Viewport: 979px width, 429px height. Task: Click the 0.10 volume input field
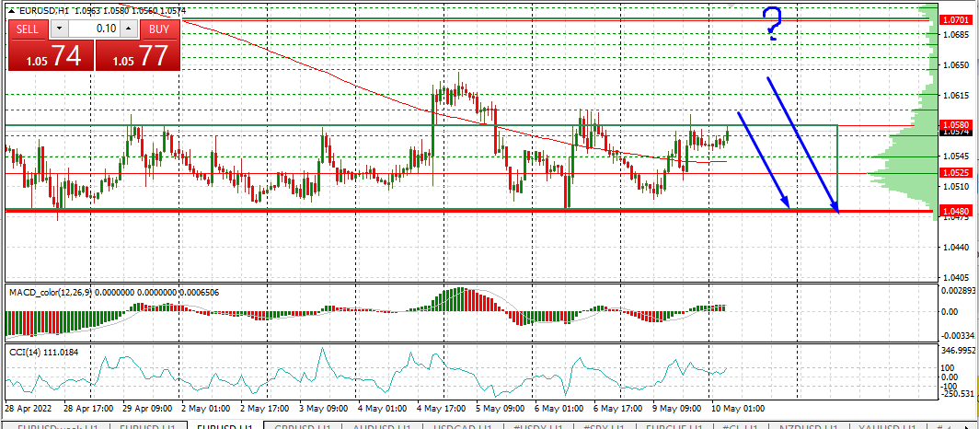coord(94,29)
